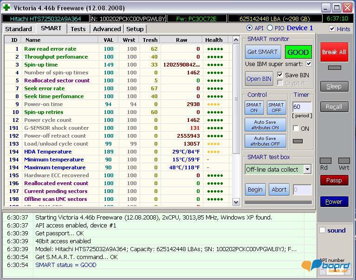
Task: Click the blue Power button
Action: tap(334, 201)
